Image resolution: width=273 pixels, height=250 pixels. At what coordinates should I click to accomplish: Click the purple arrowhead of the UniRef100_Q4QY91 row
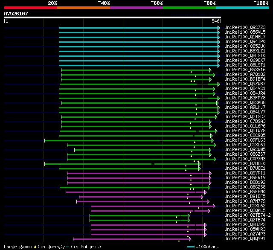point(190,239)
